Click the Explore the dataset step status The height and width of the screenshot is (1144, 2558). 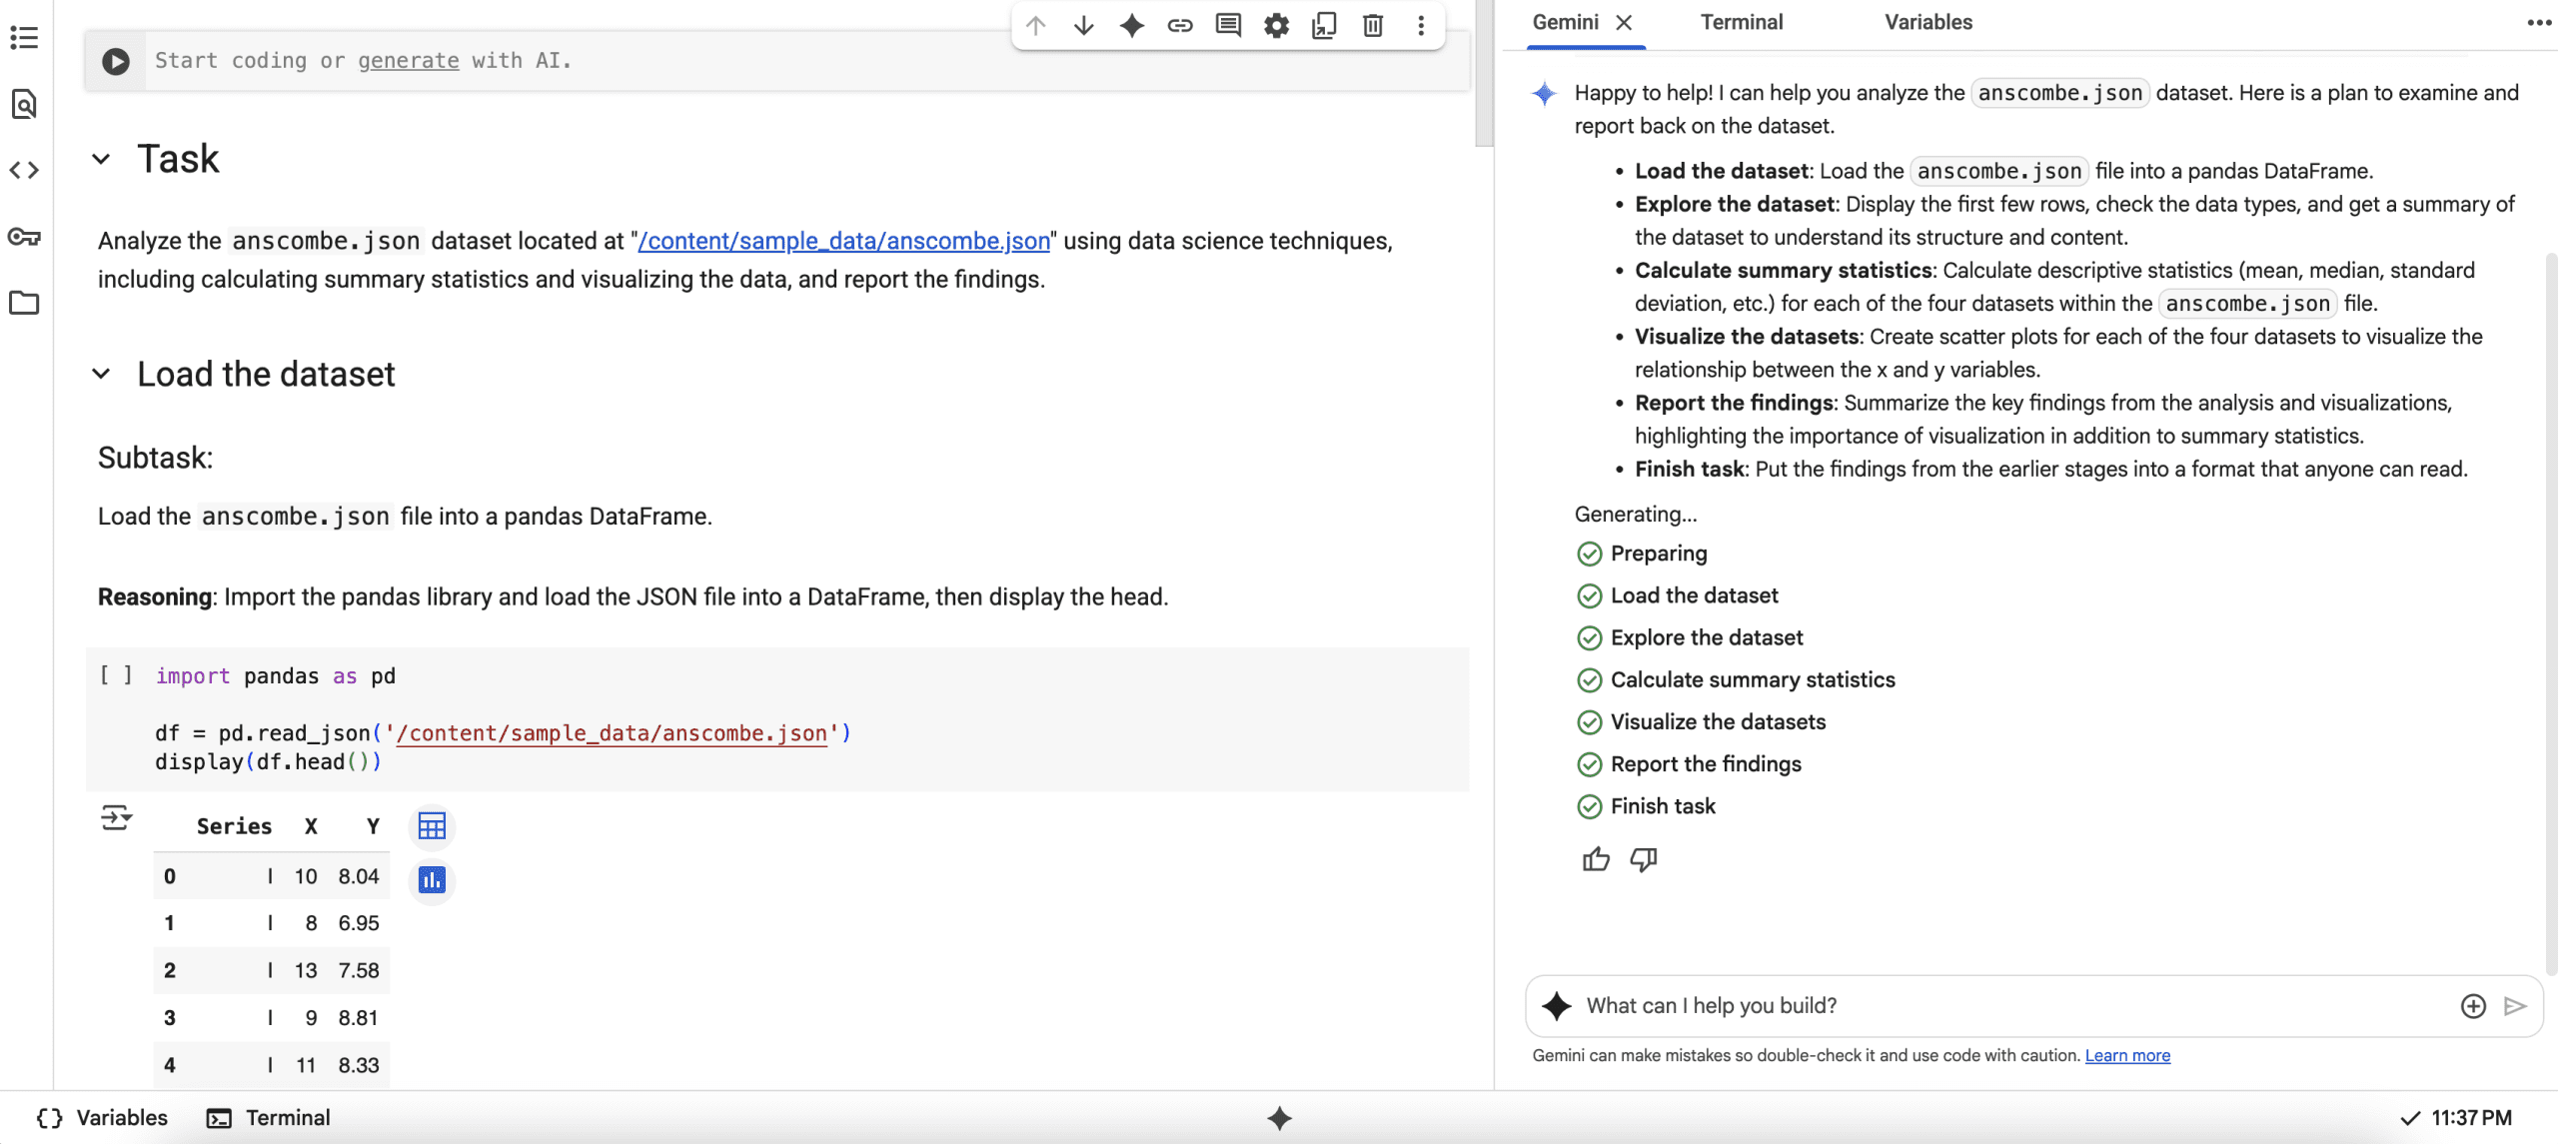click(1690, 637)
